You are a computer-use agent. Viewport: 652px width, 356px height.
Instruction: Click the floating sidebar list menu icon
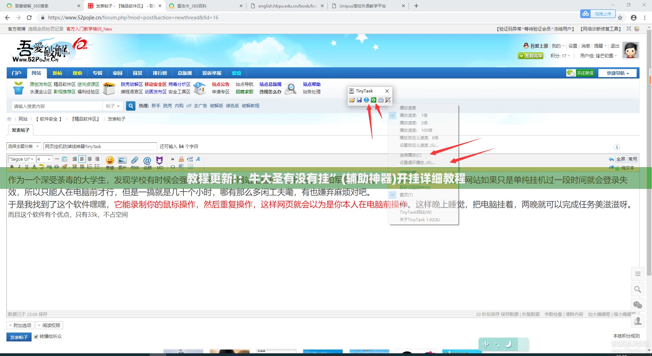(638, 274)
